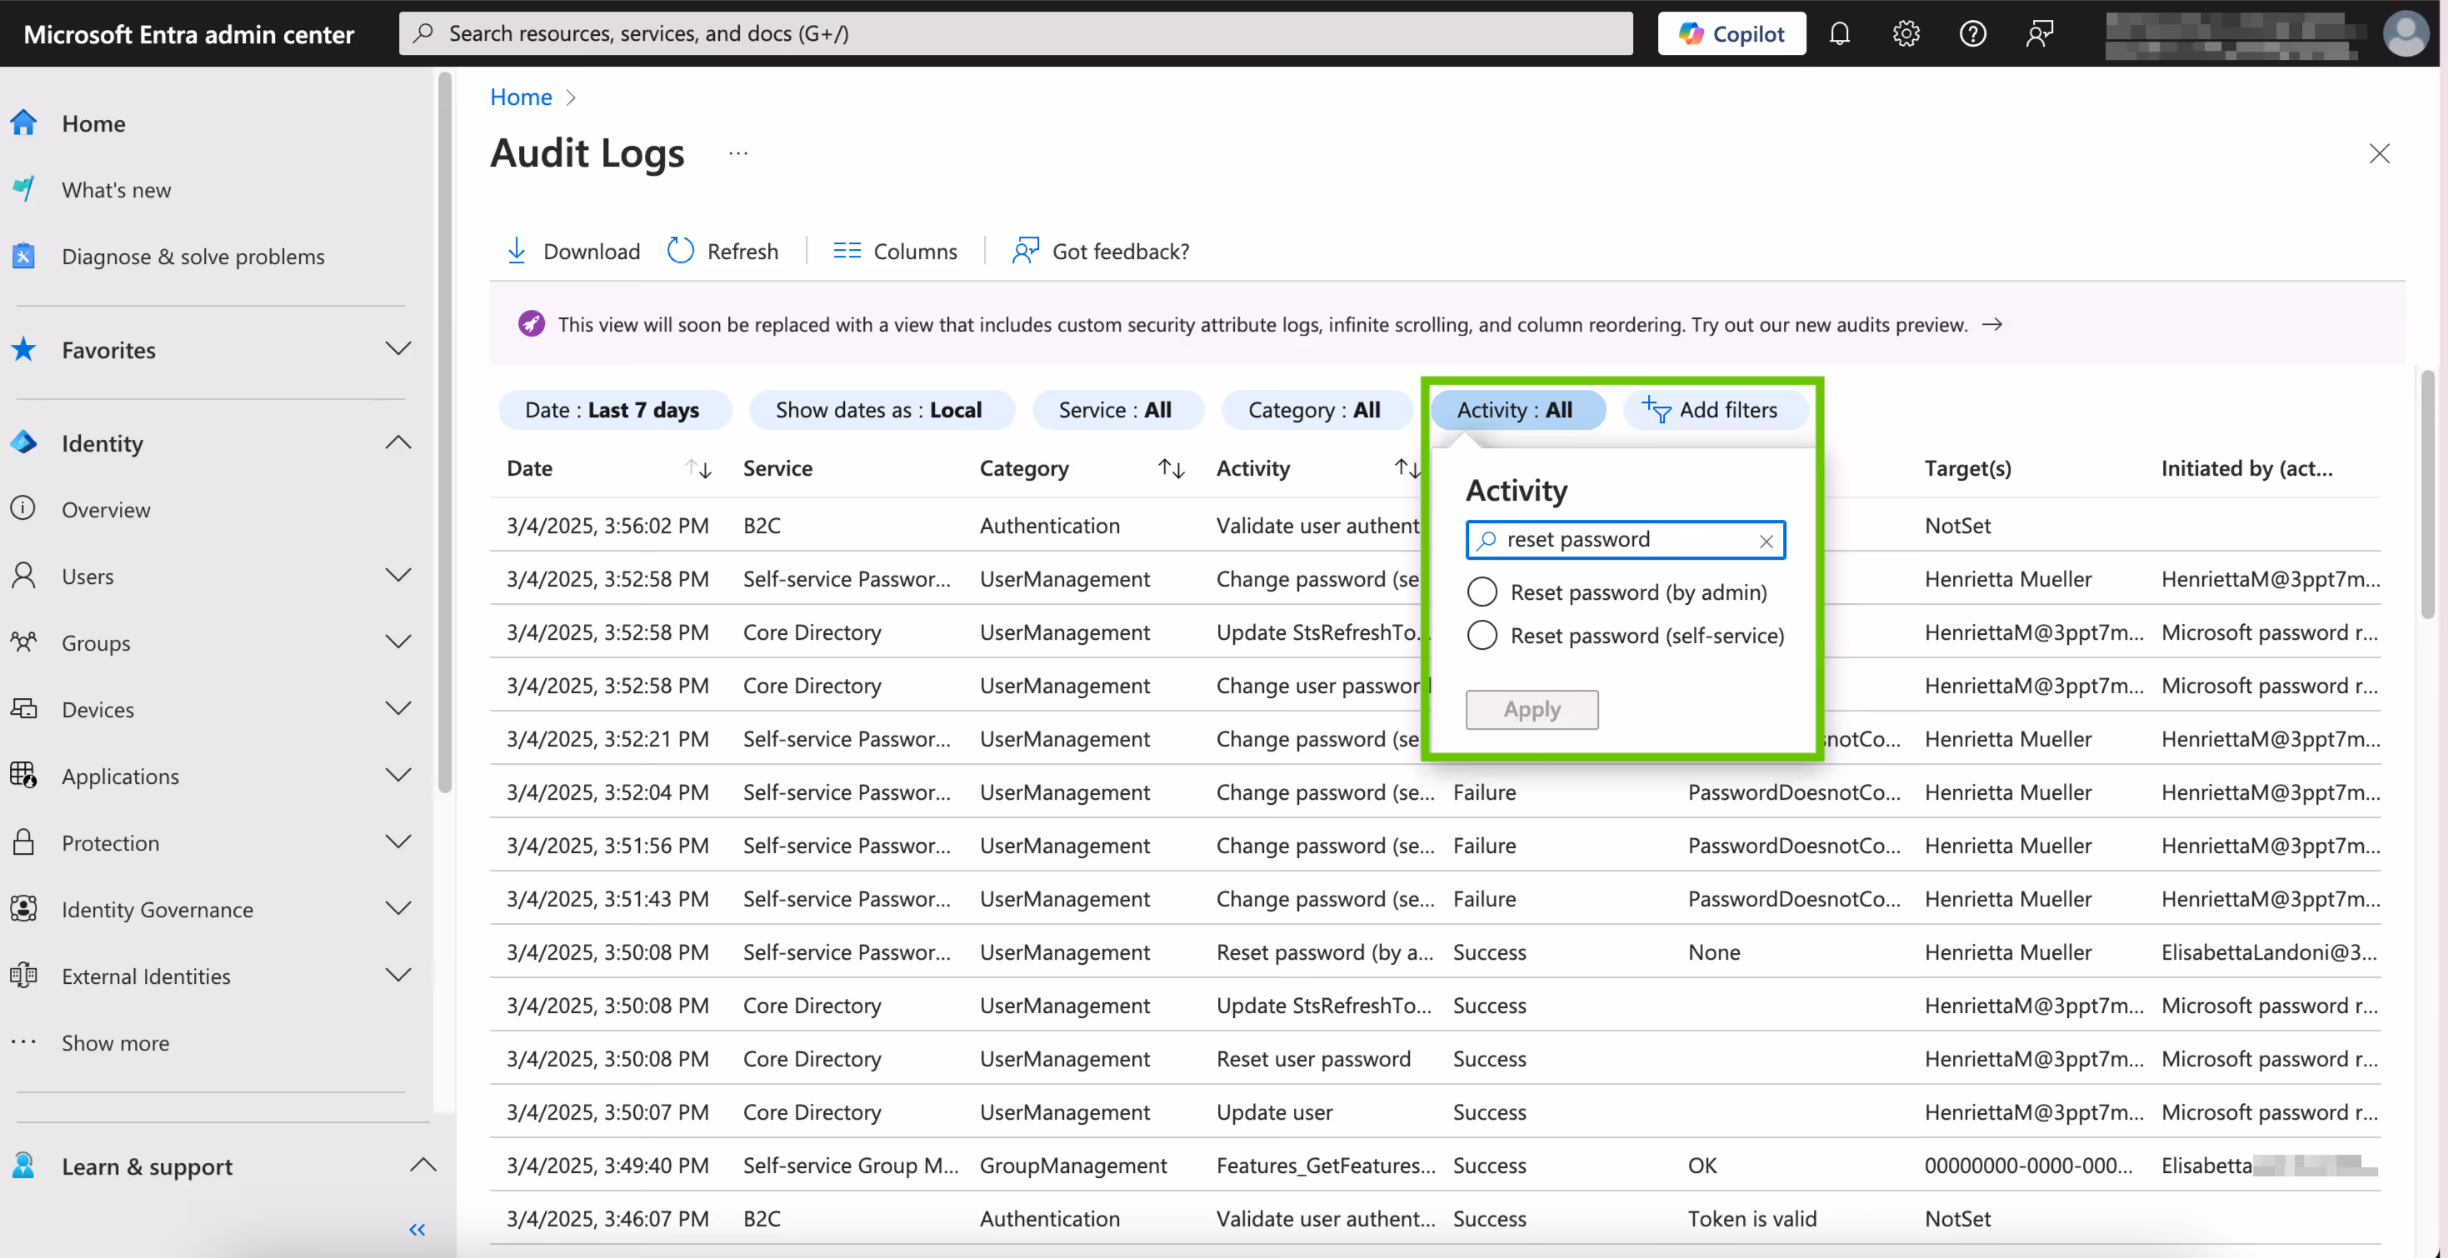
Task: Open the Columns icon to edit columns
Action: (847, 250)
